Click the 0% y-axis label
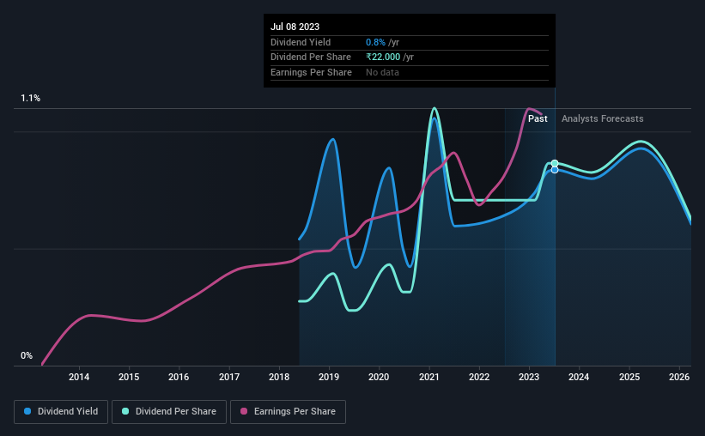The width and height of the screenshot is (705, 436). (27, 355)
